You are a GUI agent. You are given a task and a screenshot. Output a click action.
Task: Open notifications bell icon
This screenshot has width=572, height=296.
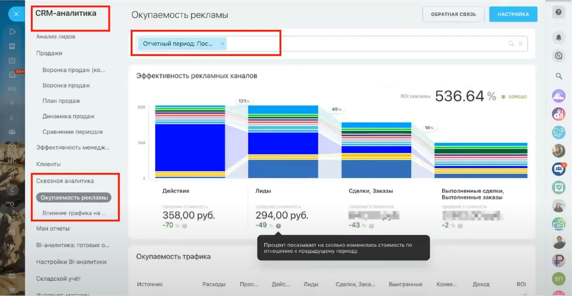559,37
